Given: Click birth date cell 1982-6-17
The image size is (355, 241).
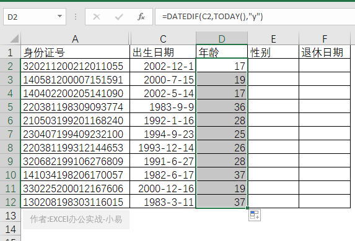Looking at the screenshot, I should click(163, 174).
